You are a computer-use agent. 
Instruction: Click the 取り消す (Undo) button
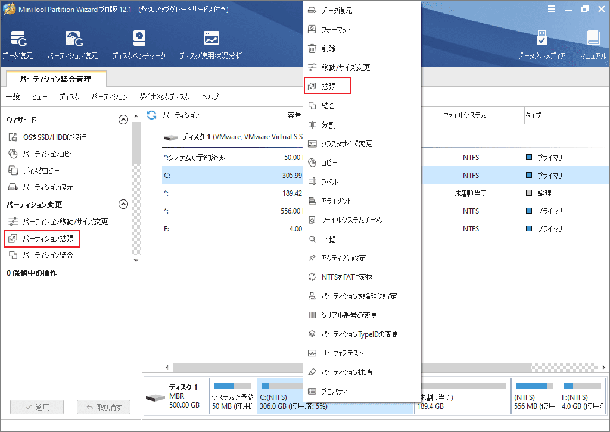tap(104, 407)
